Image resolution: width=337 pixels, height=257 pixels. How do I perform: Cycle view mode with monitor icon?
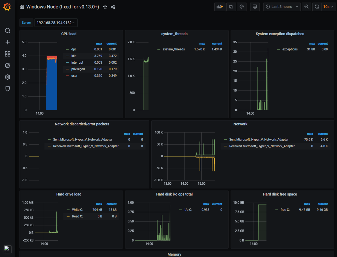(255, 7)
